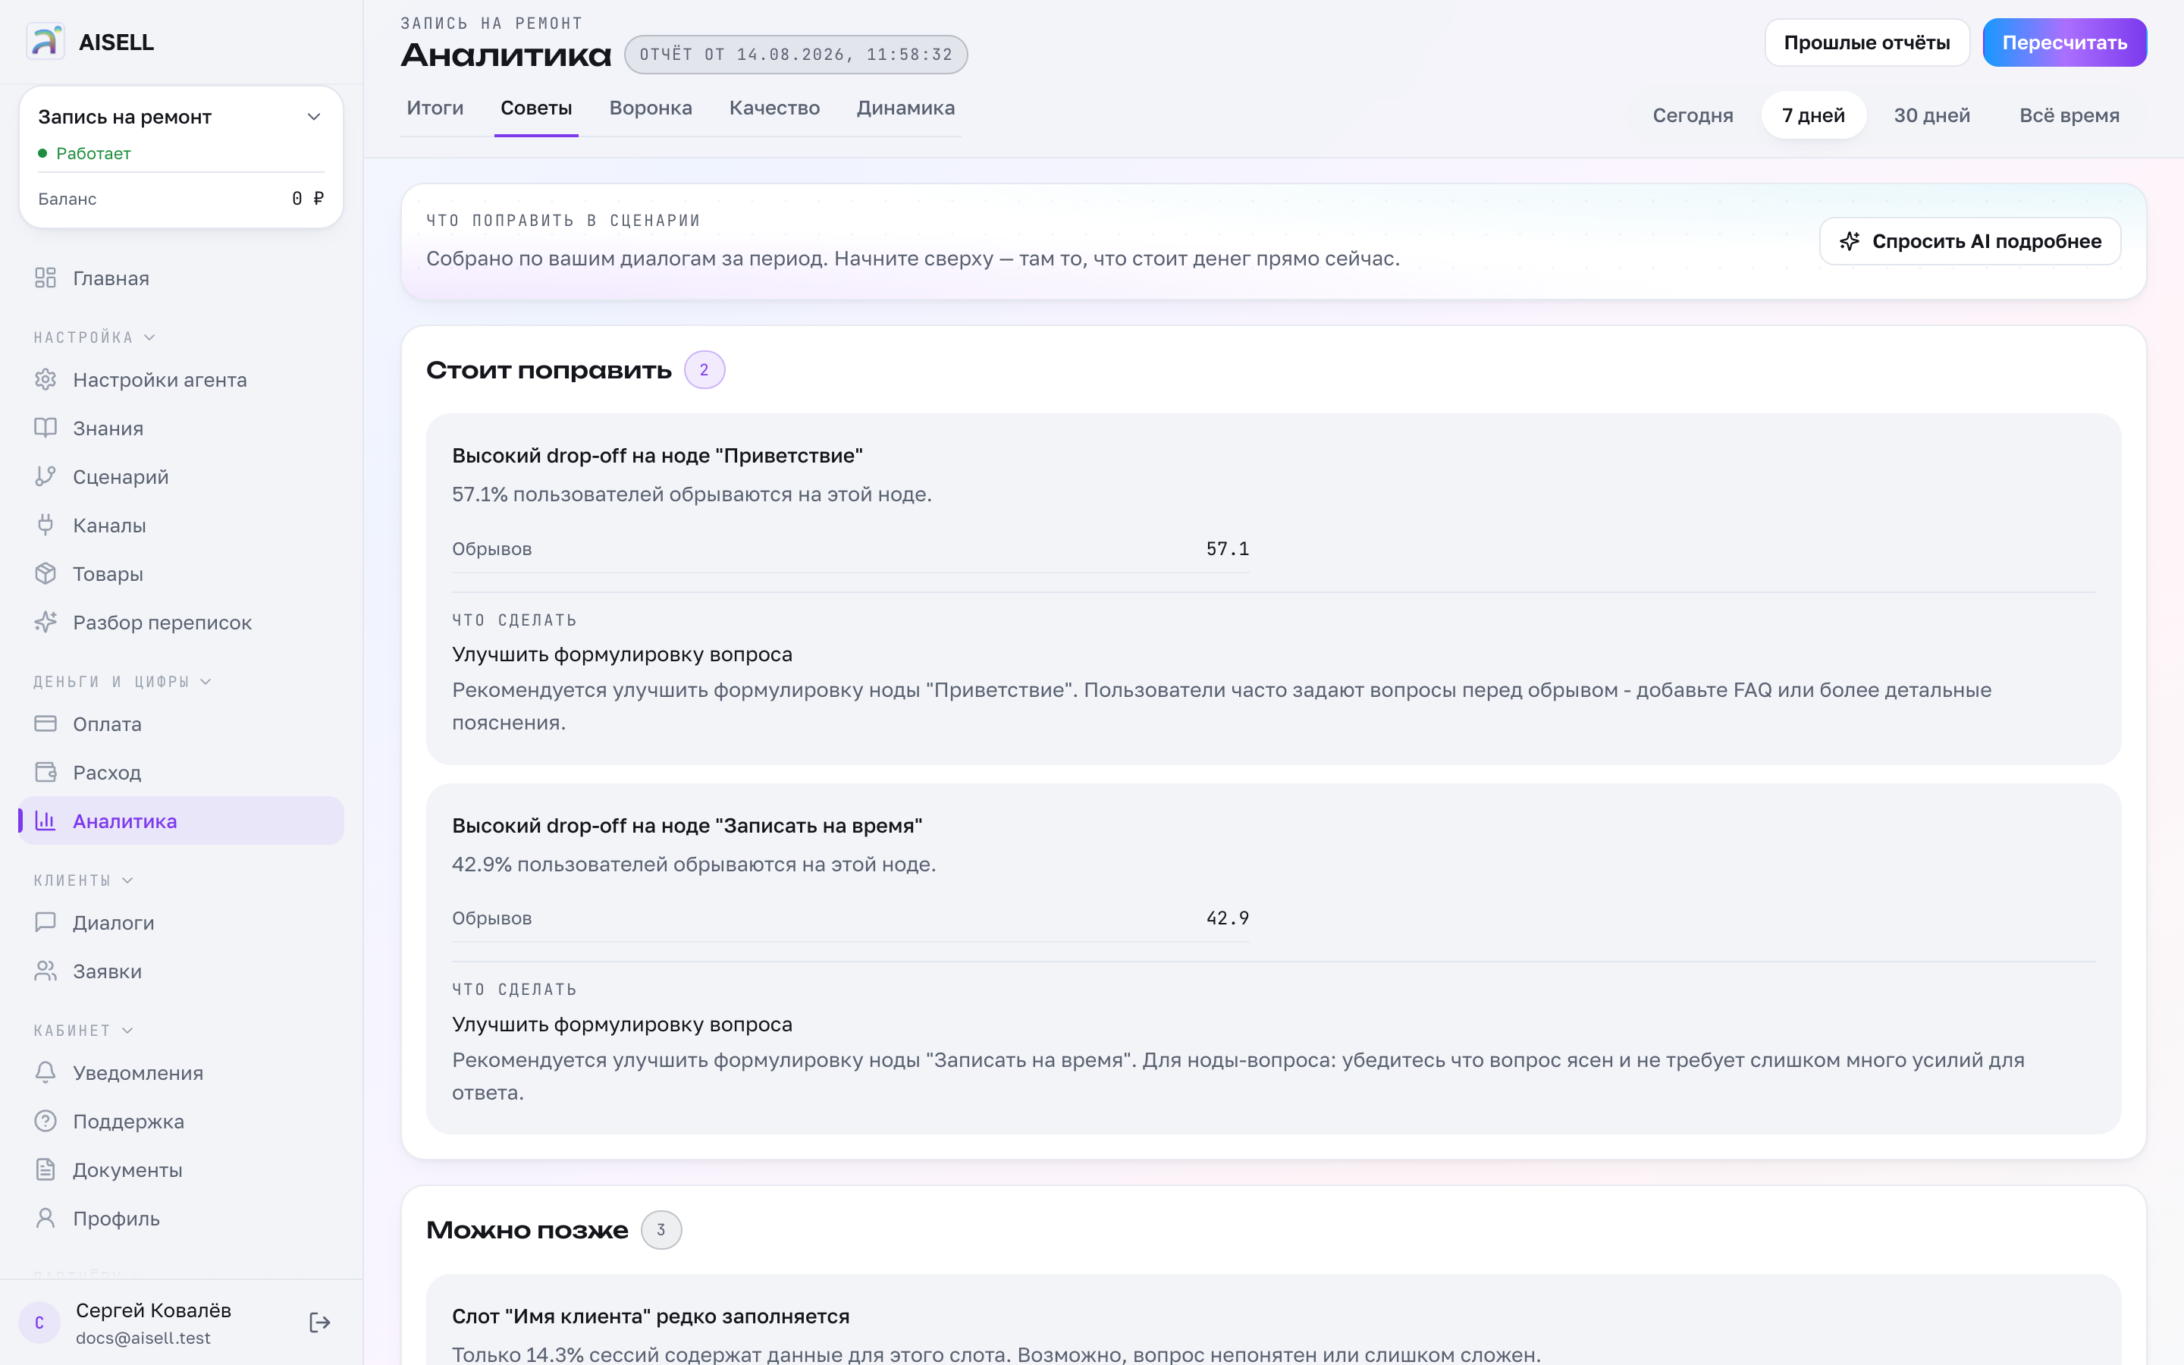Screen dimensions: 2184x1365
Task: Collapse the Кабинет sidebar section
Action: [x=84, y=1031]
